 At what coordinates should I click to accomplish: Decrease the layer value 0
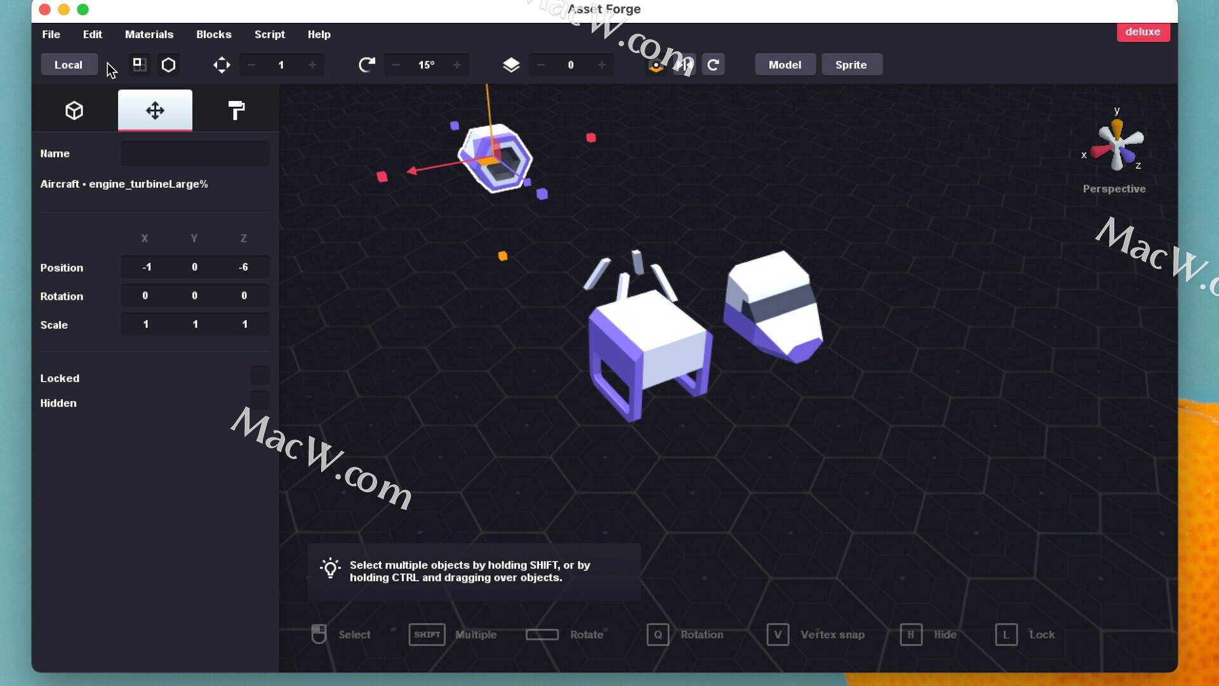pos(541,65)
